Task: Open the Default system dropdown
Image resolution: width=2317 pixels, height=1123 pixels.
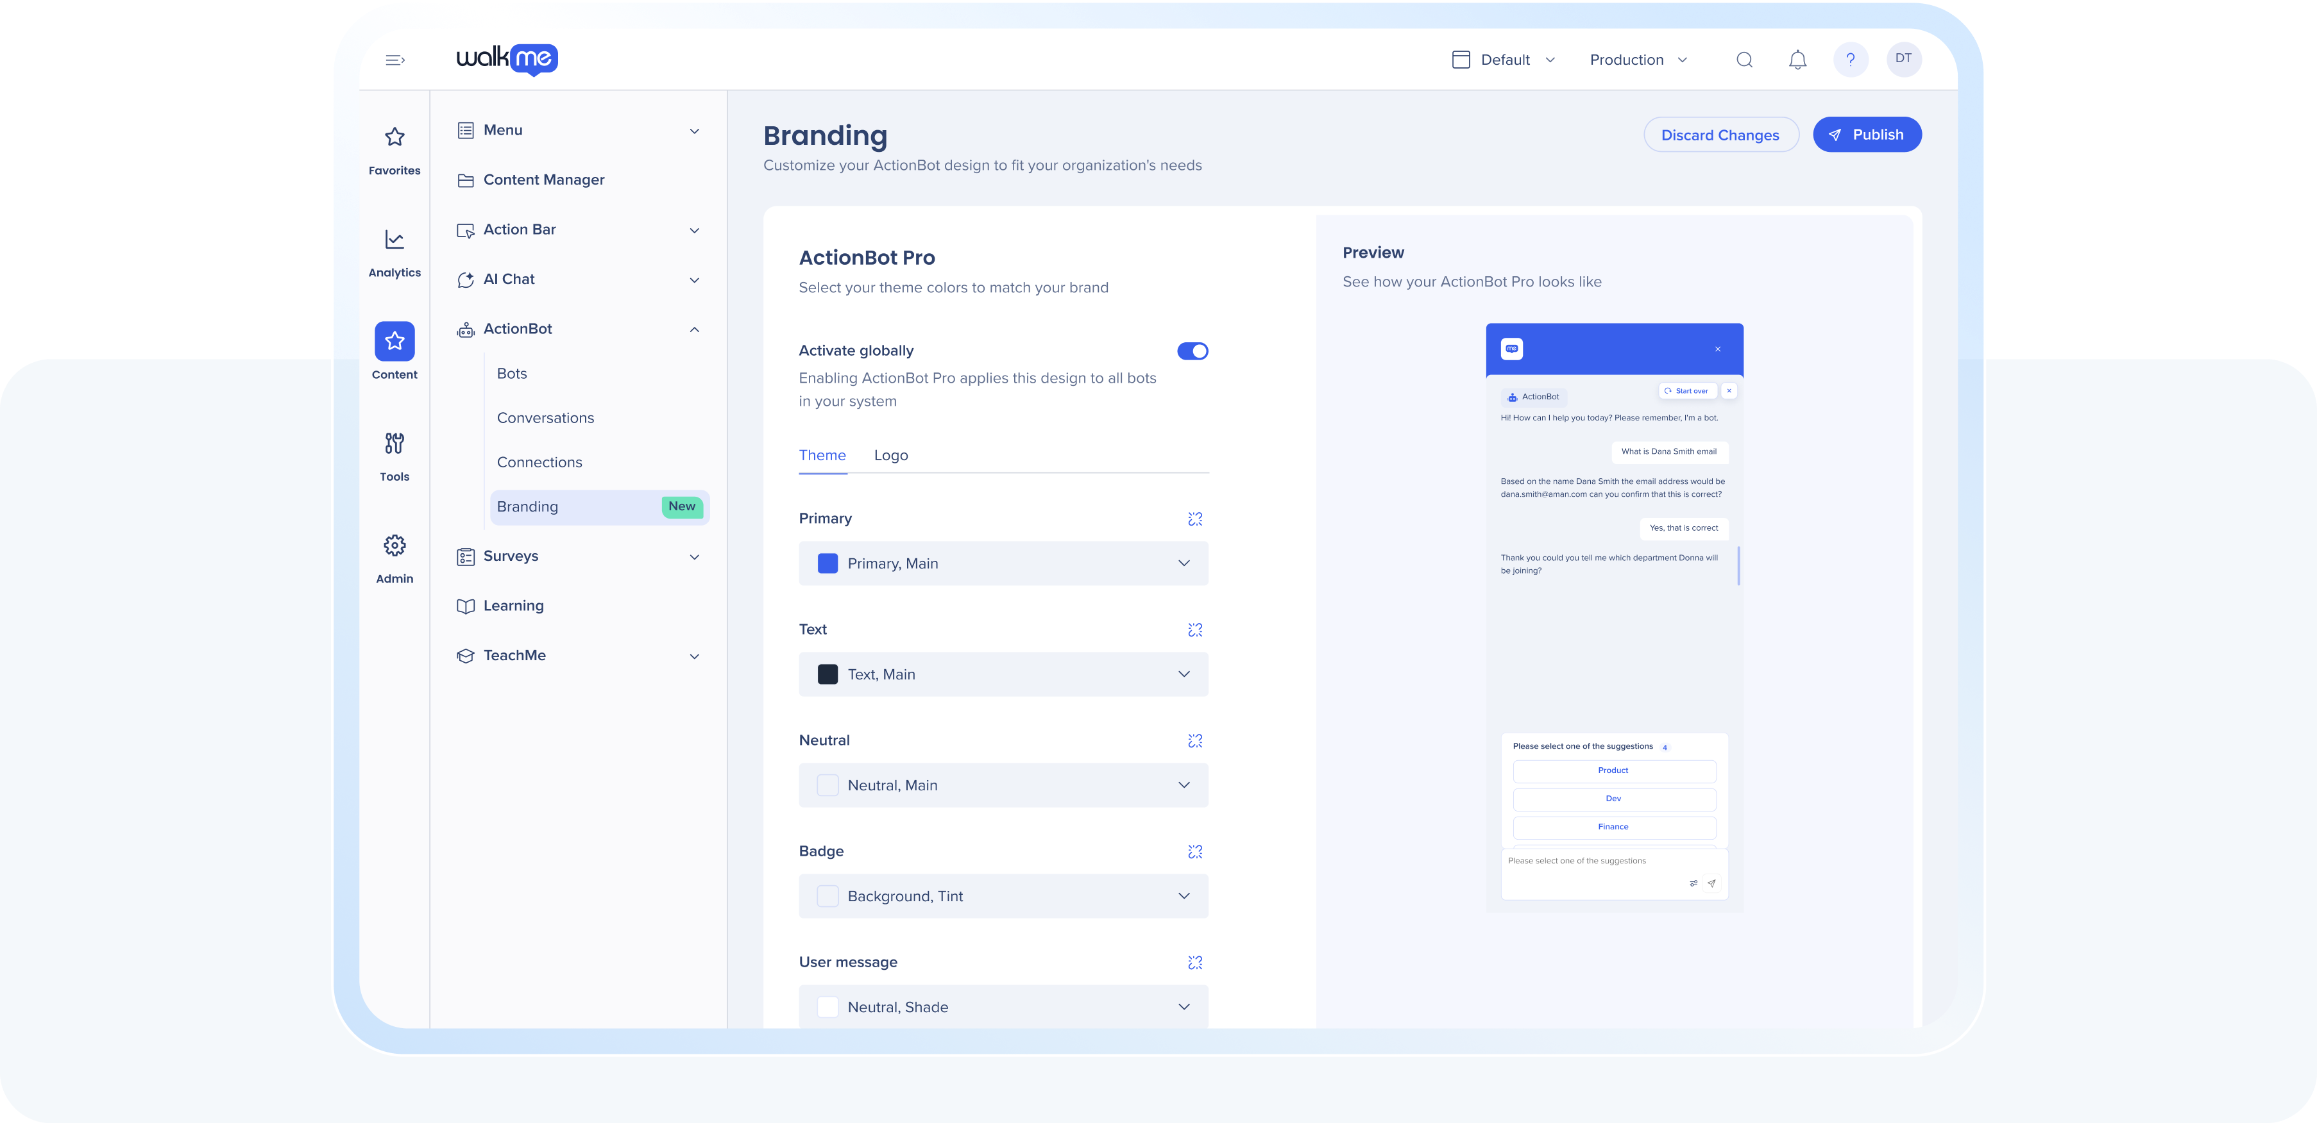Action: coord(1503,60)
